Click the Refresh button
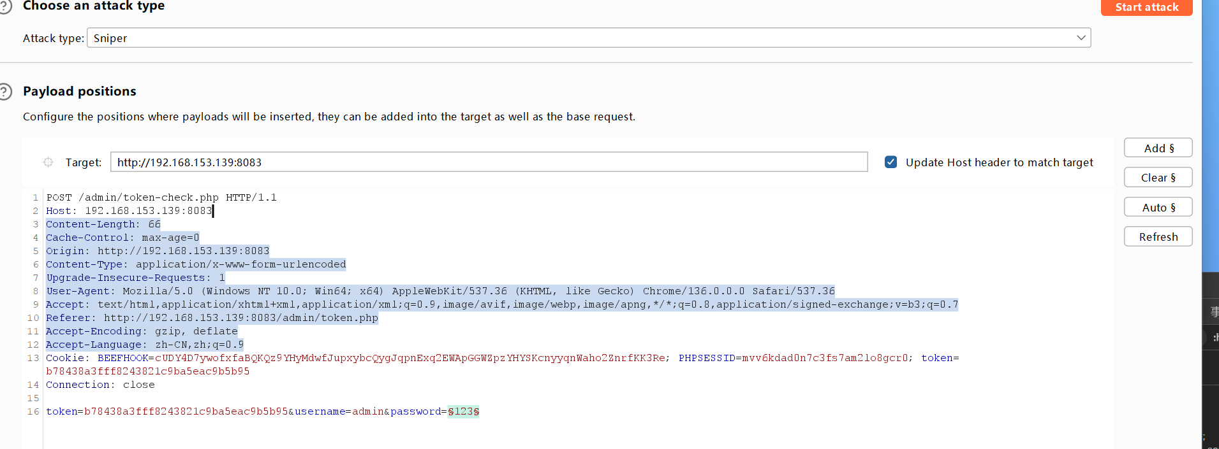This screenshot has width=1219, height=449. click(x=1158, y=236)
